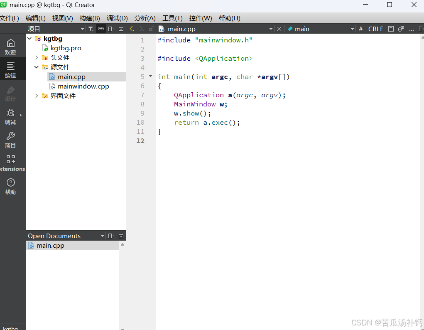This screenshot has width=424, height=330.
Task: Open the 构建(B) menu
Action: [x=90, y=18]
